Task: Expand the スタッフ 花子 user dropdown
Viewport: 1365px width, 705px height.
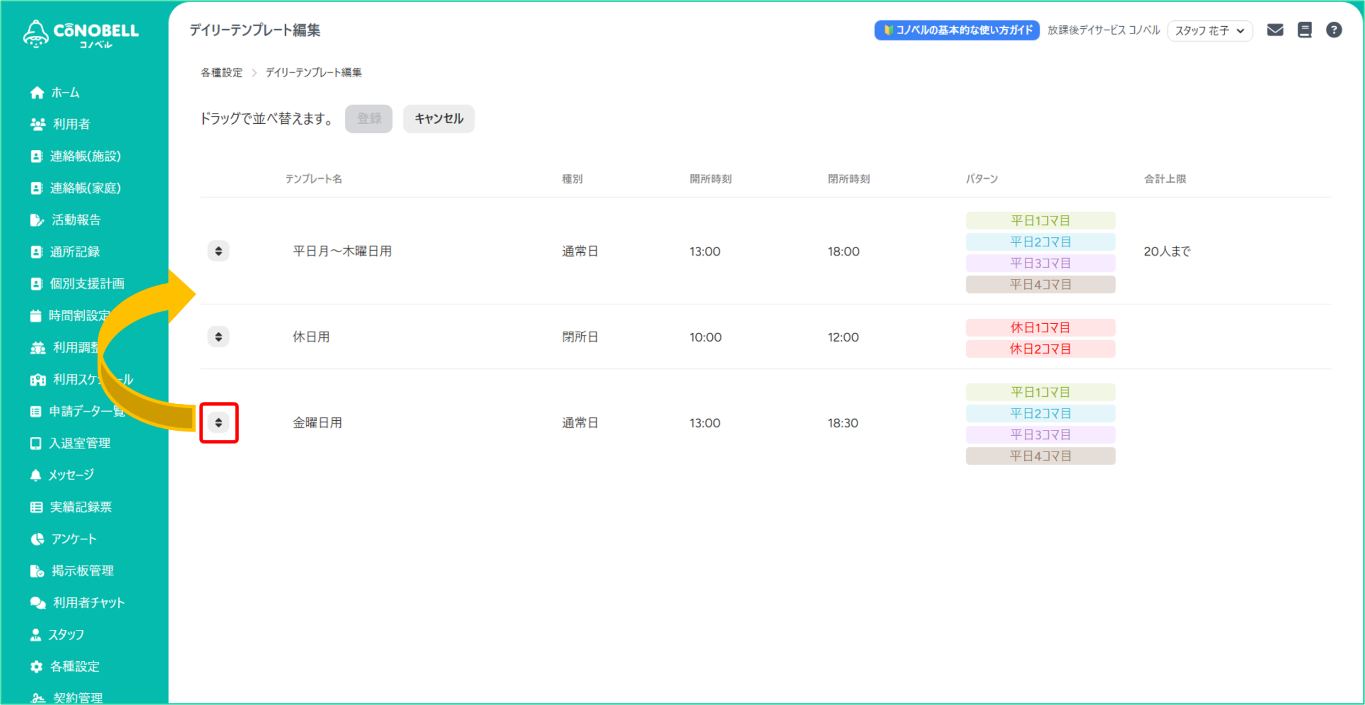Action: [1209, 30]
